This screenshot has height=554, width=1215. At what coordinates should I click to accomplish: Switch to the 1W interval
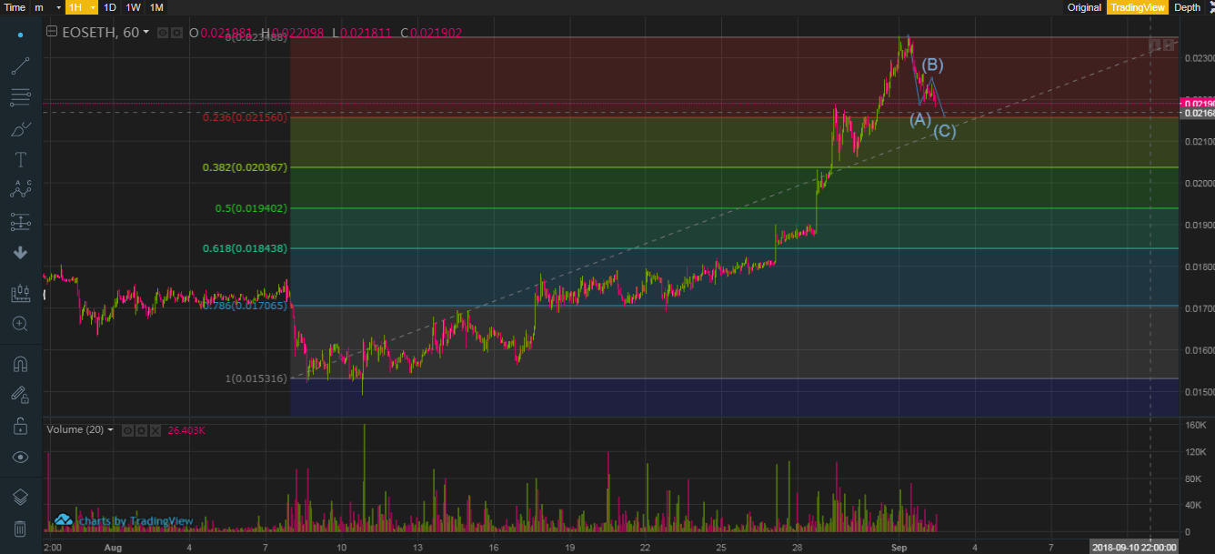(x=133, y=7)
